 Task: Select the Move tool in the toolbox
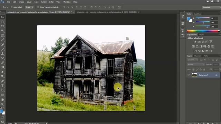(x=2, y=17)
